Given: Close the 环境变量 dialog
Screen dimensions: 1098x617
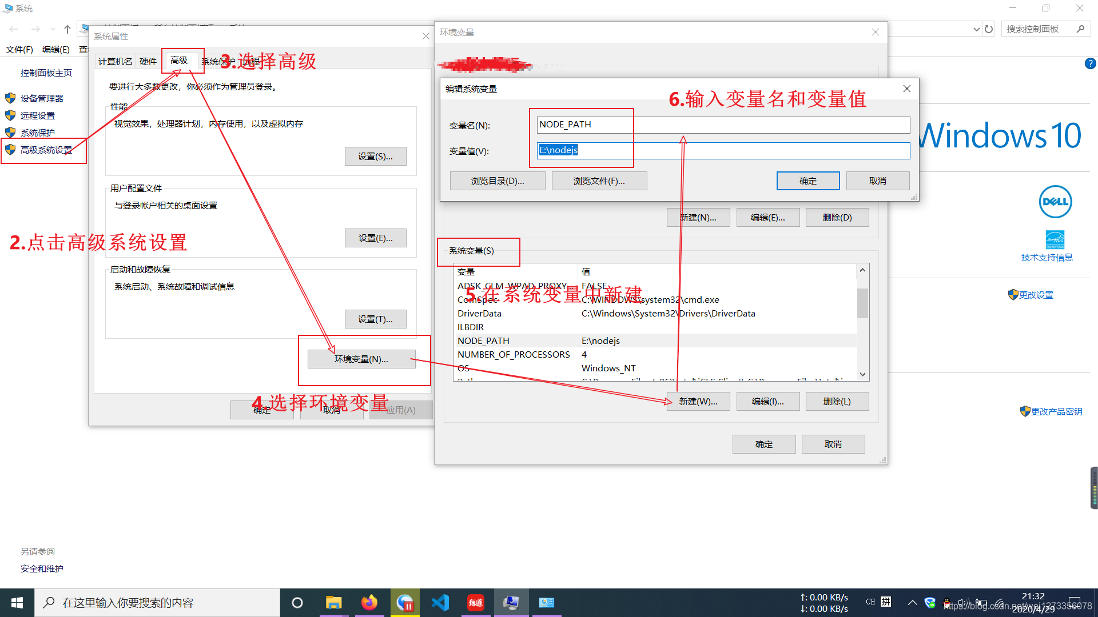Looking at the screenshot, I should pos(875,32).
